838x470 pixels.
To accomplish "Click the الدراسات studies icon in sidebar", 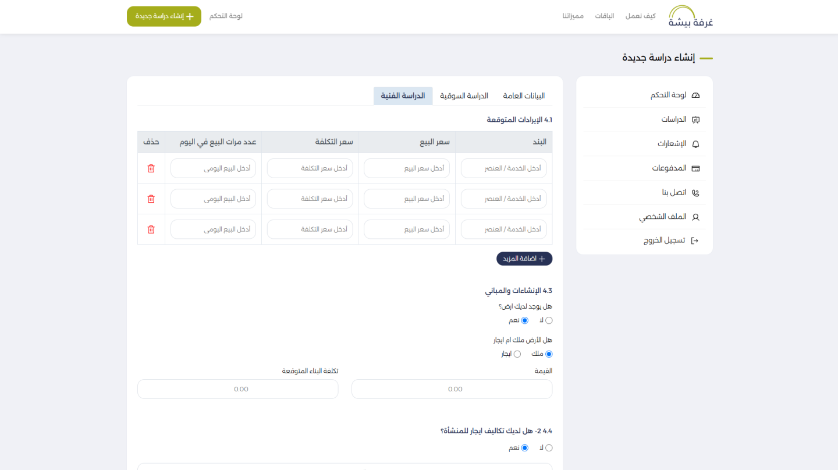I will click(695, 120).
